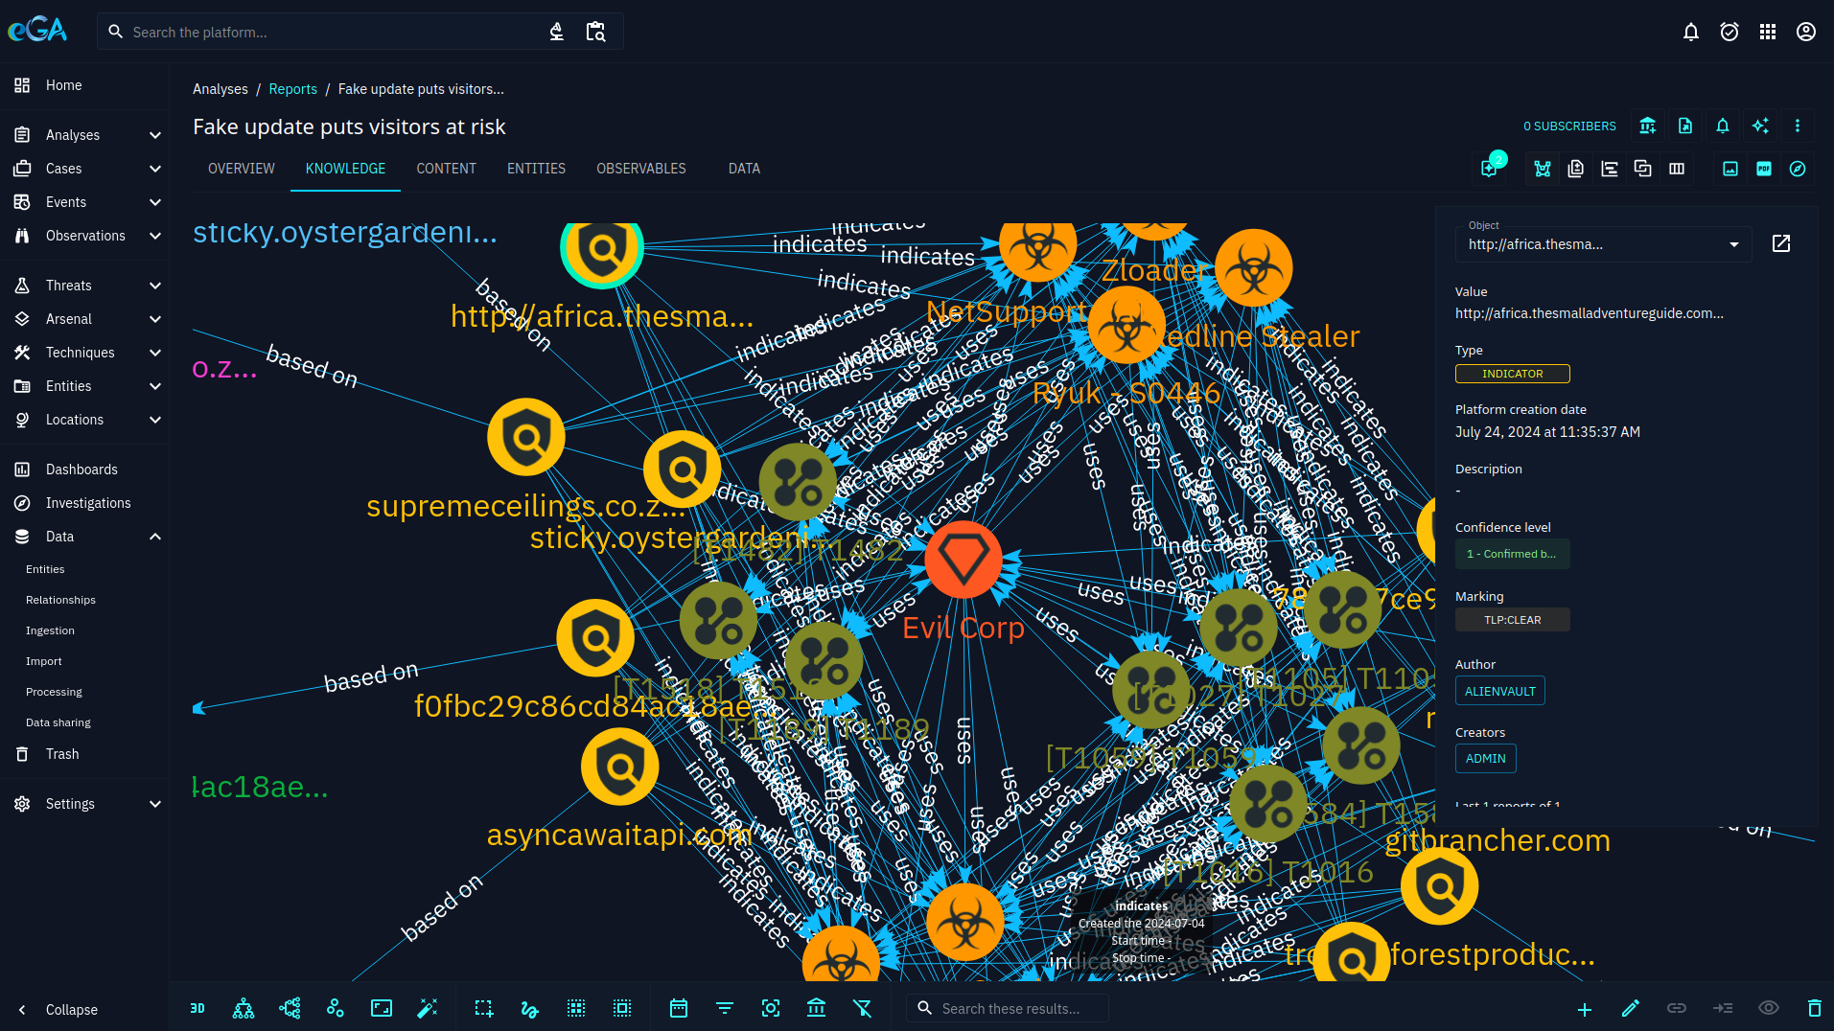Activate the rectangular selection tool

pyautogui.click(x=482, y=1008)
